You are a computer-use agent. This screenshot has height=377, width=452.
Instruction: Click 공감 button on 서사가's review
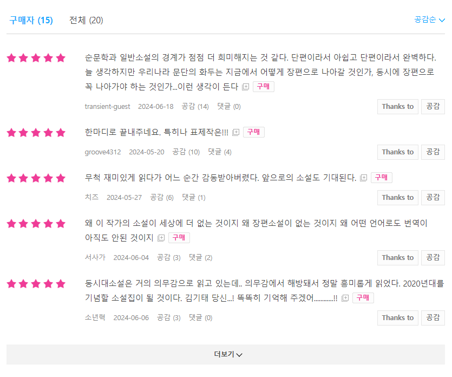(433, 258)
